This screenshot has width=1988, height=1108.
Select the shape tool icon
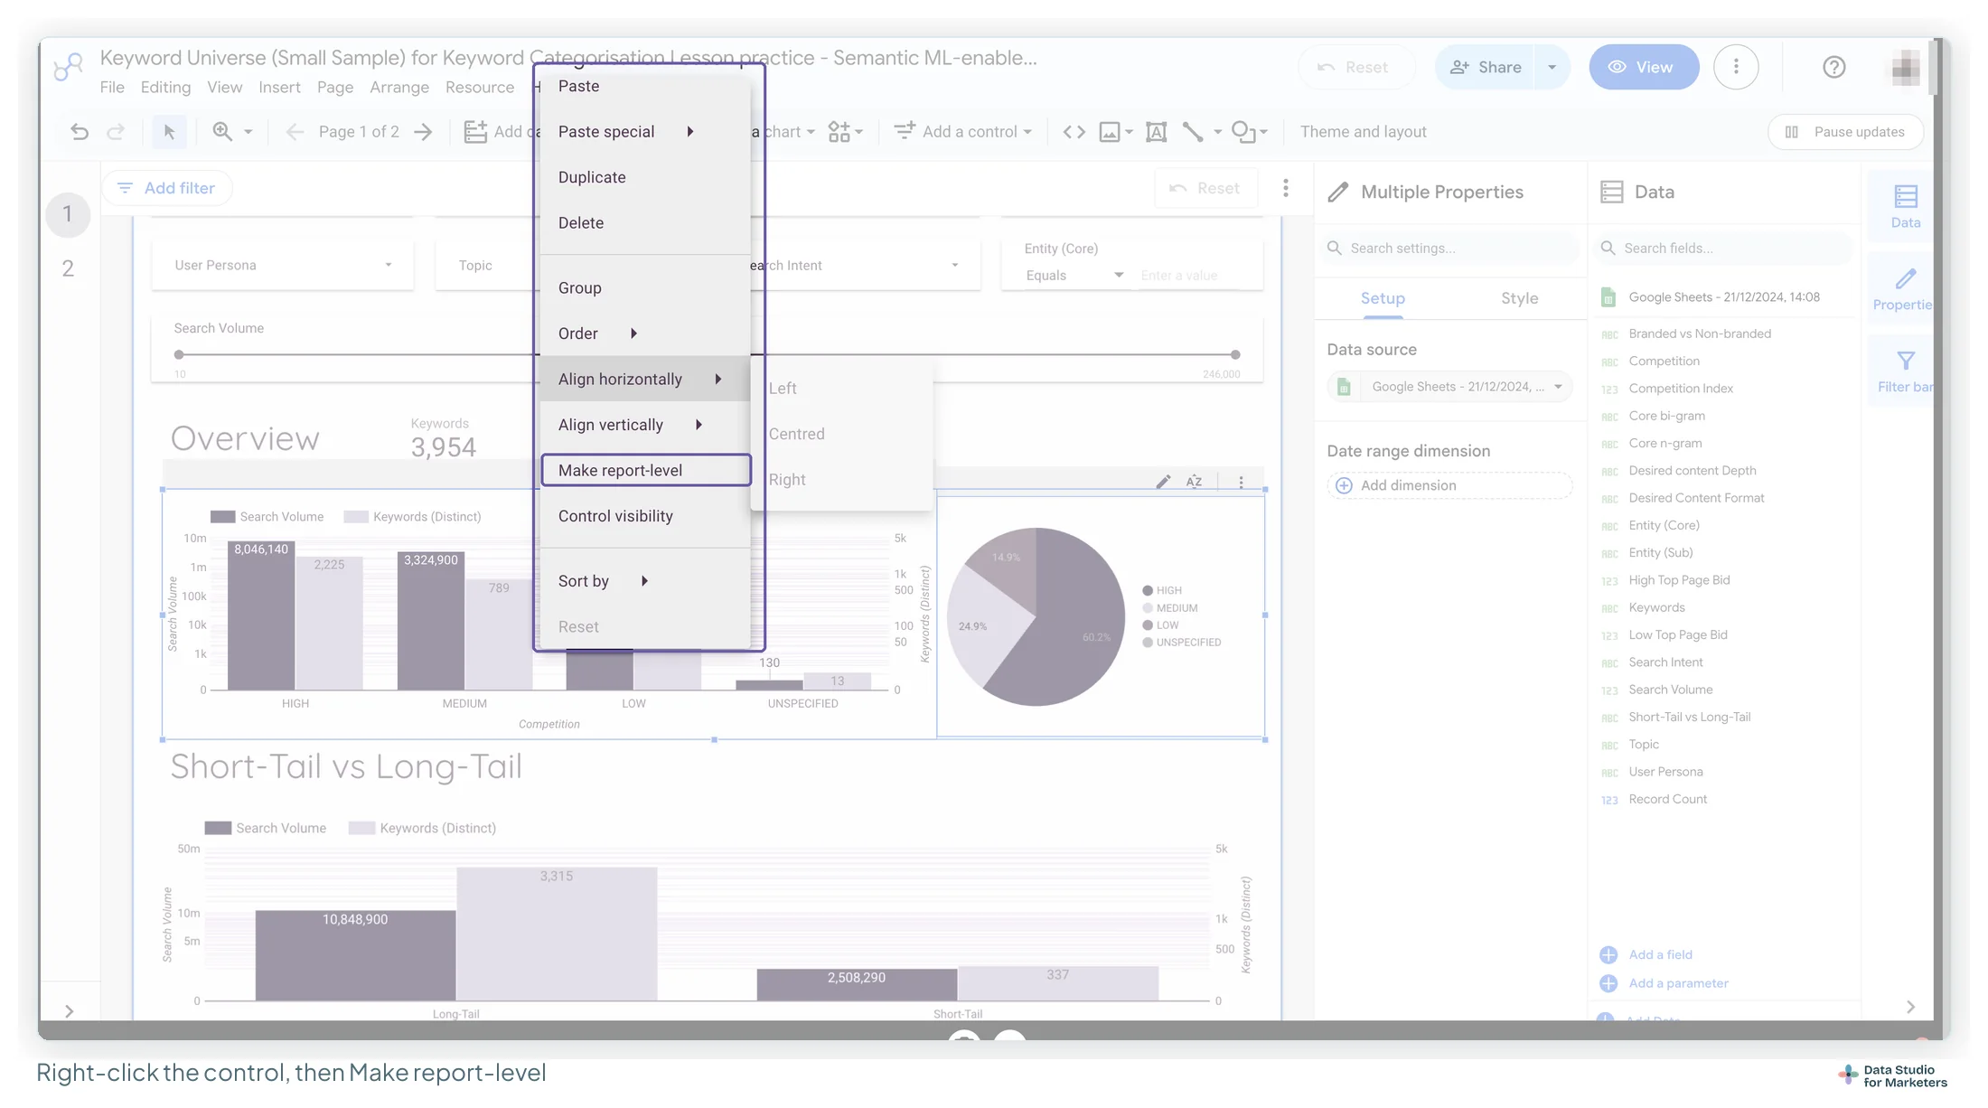[x=1244, y=132]
